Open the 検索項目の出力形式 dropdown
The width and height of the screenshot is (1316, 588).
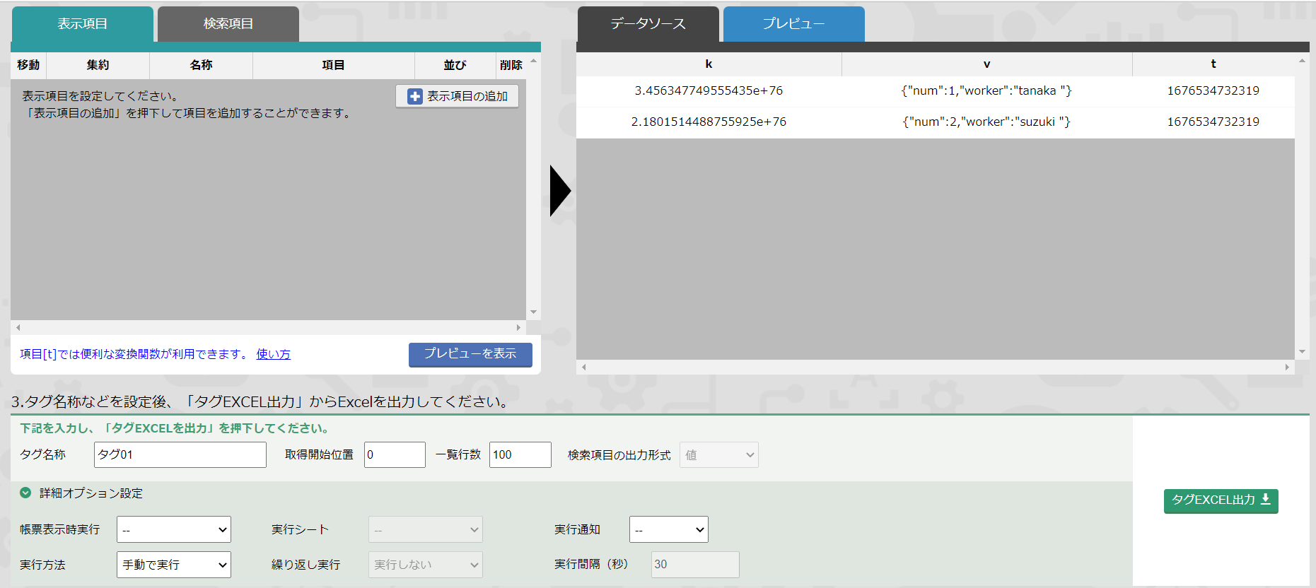click(719, 455)
